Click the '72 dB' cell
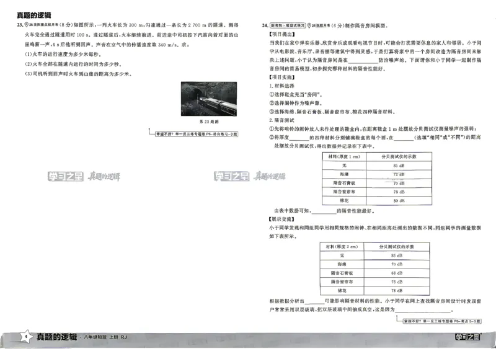The width and height of the screenshot is (496, 351). (x=399, y=174)
